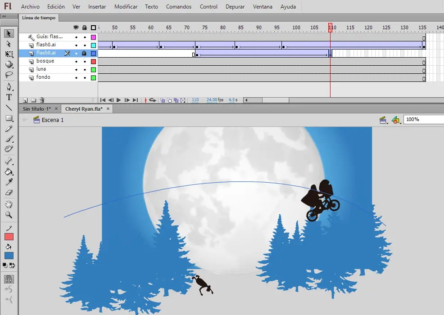This screenshot has width=444, height=315.
Task: Open the Comandos menu
Action: [179, 6]
